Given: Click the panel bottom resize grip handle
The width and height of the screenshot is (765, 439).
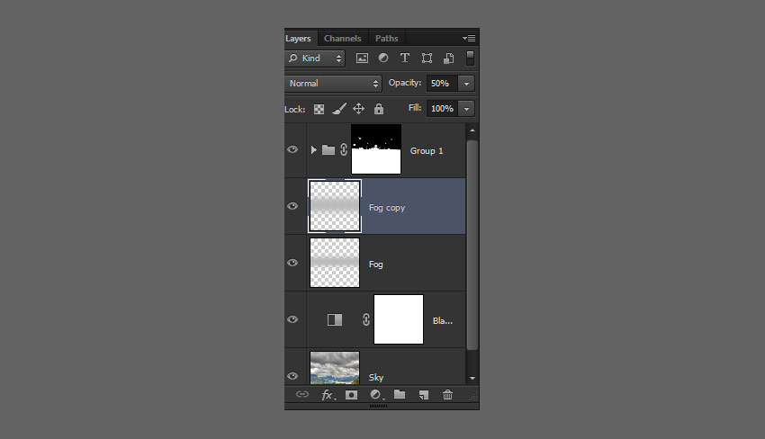Looking at the screenshot, I should pyautogui.click(x=379, y=406).
